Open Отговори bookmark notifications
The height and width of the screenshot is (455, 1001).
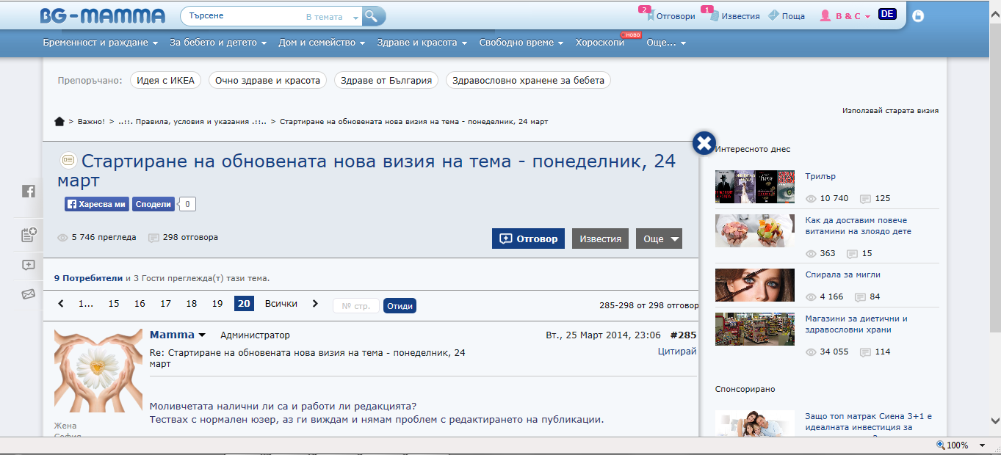[667, 15]
